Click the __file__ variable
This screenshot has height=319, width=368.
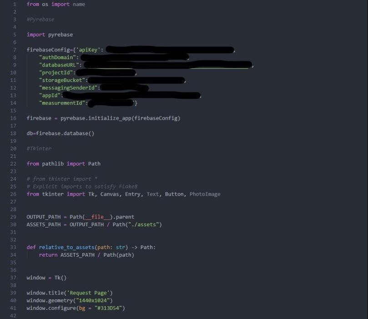click(97, 217)
